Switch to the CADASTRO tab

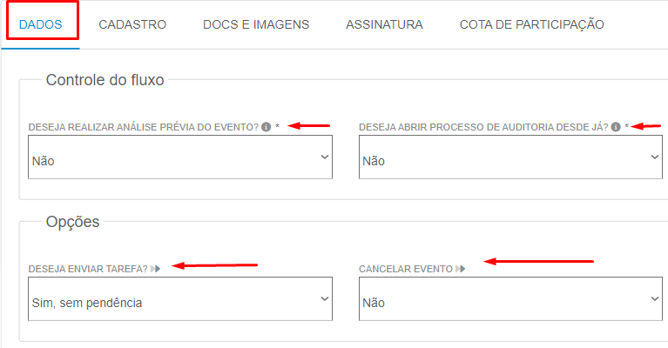click(132, 24)
